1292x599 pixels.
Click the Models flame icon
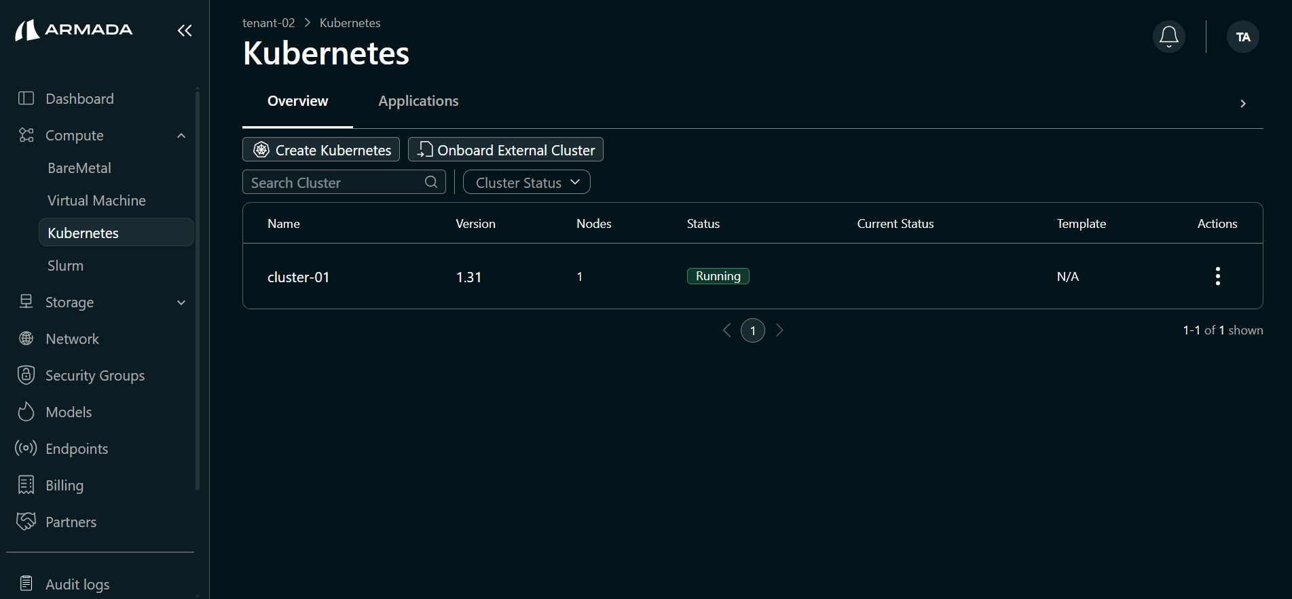pyautogui.click(x=26, y=412)
